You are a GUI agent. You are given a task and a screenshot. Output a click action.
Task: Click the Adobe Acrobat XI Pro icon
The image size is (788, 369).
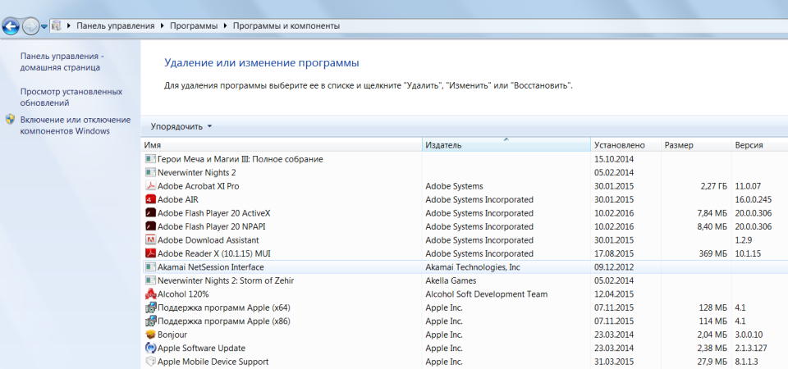point(150,186)
